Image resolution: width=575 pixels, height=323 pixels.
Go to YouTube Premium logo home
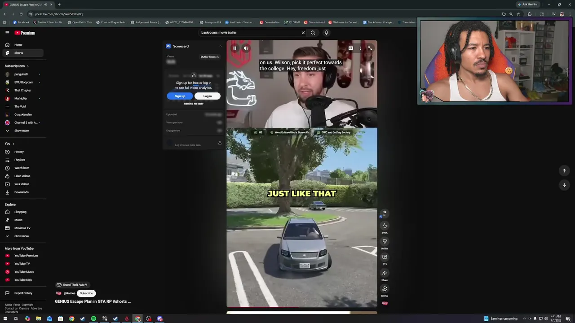(25, 33)
